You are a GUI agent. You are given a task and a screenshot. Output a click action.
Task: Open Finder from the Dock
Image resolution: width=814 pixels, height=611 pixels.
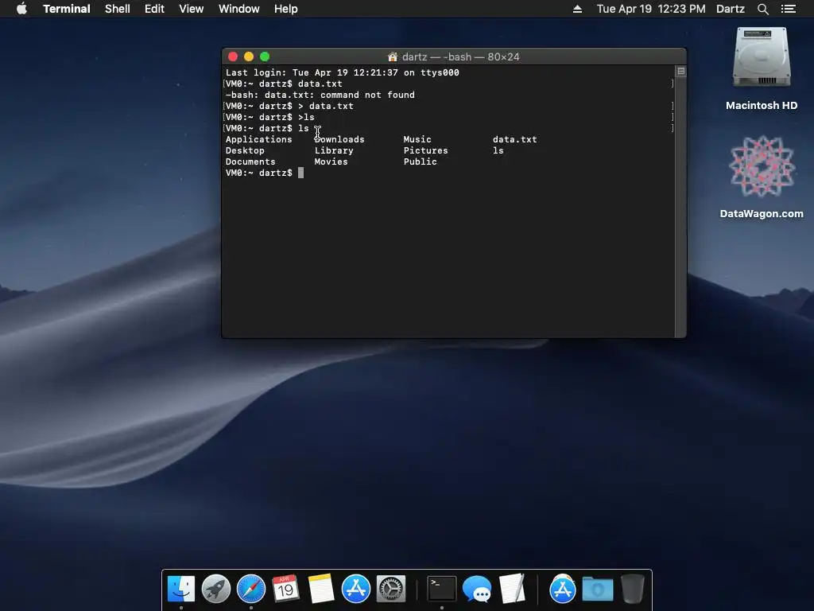point(181,590)
